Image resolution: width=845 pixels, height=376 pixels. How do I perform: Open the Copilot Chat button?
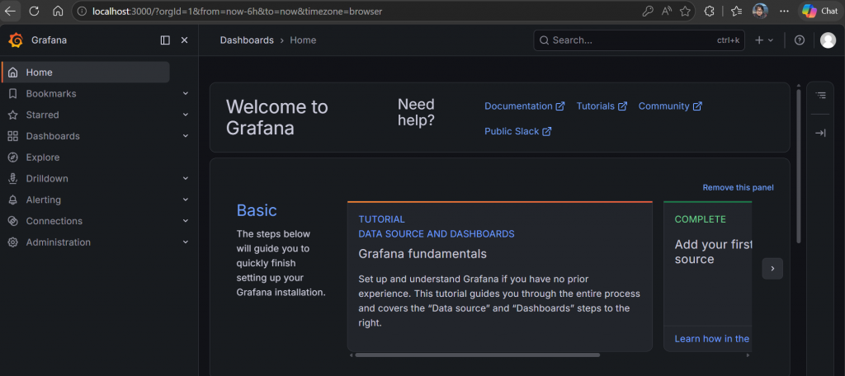(x=819, y=11)
